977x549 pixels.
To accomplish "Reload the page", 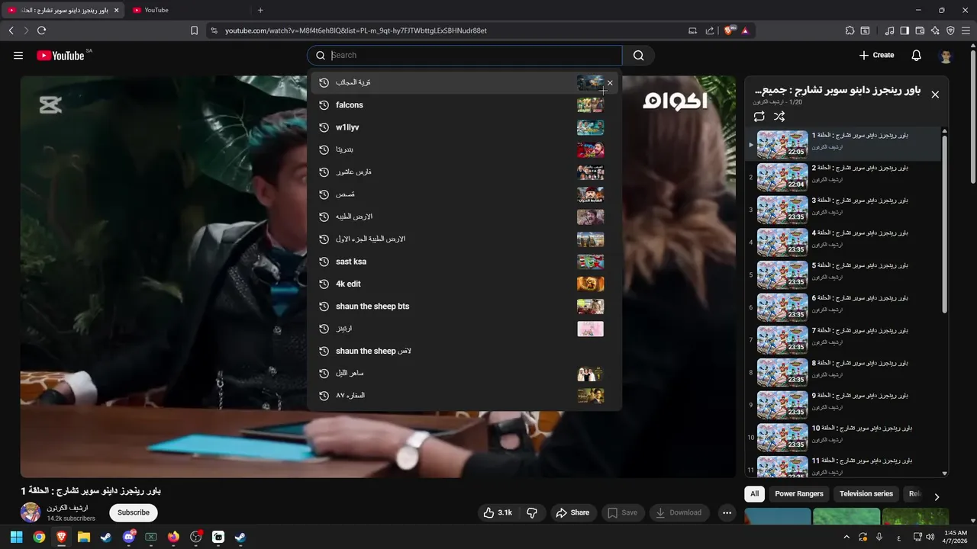I will click(41, 30).
